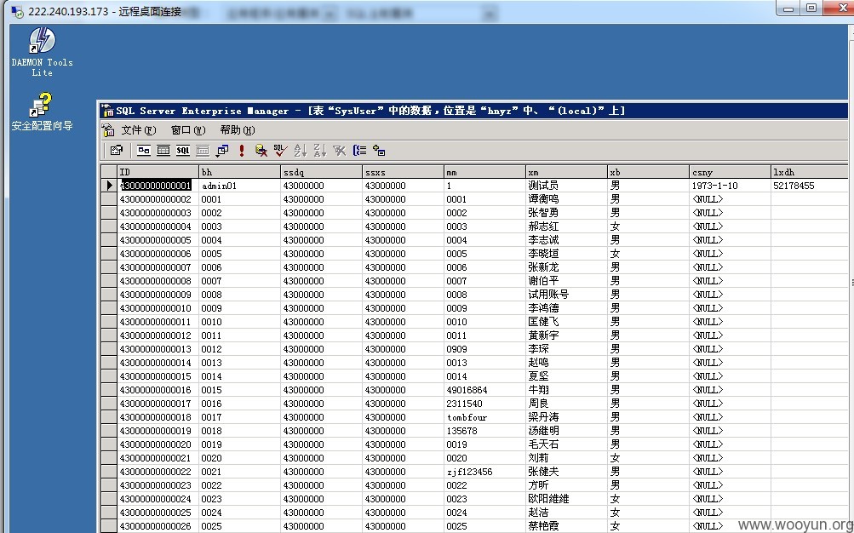Show the results pane

pos(203,150)
